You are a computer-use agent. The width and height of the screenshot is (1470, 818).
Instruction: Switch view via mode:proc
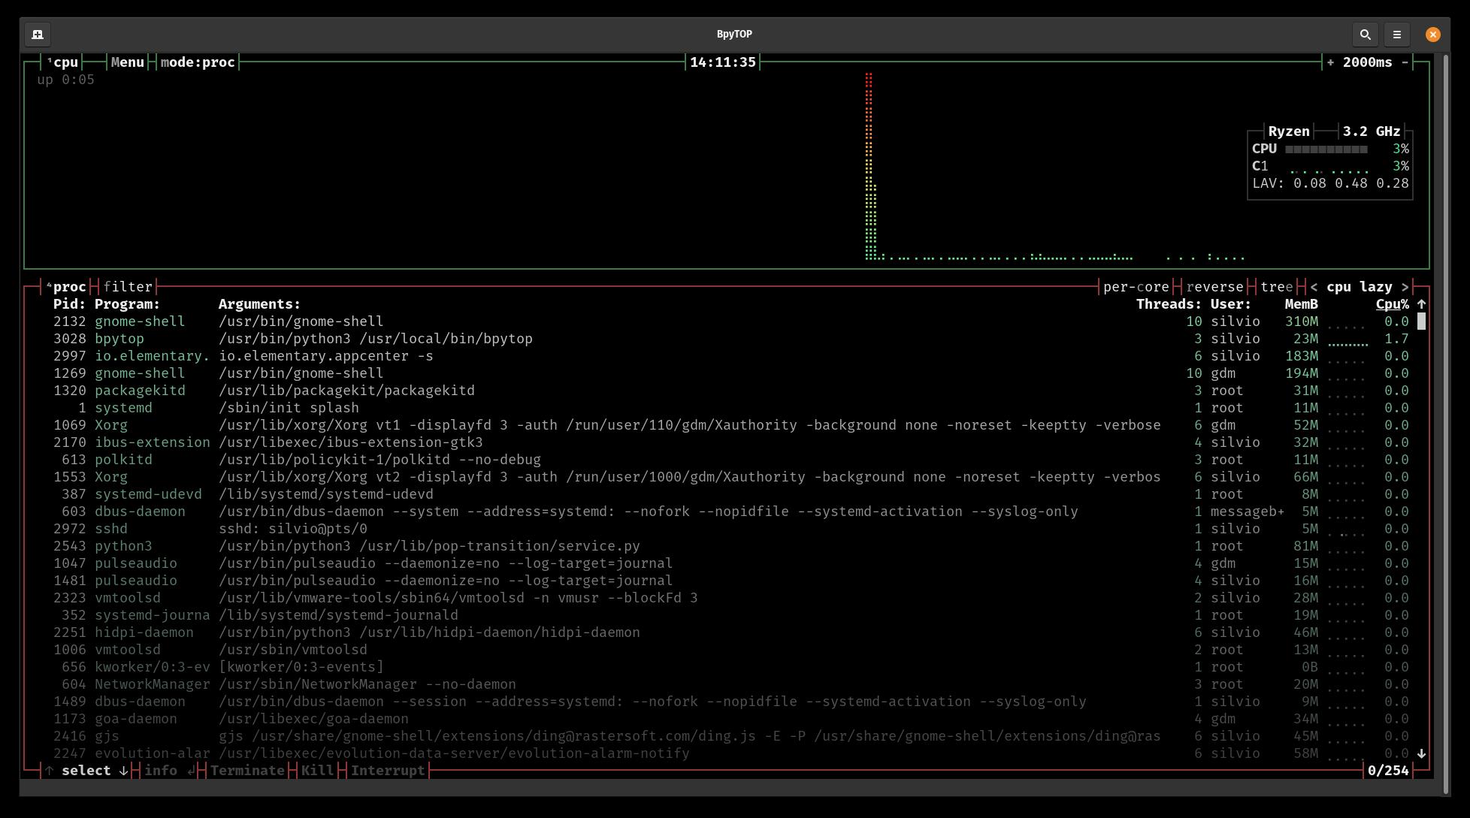(198, 62)
